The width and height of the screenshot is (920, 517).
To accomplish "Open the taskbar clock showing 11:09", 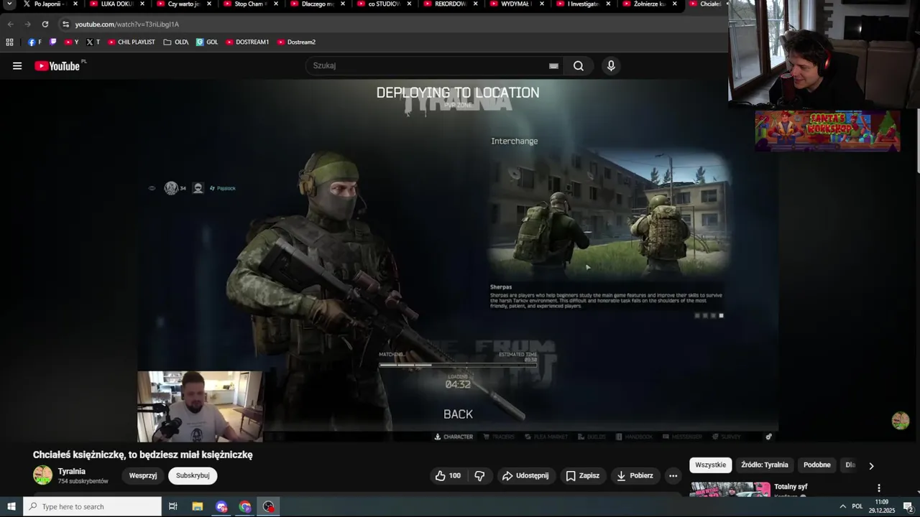I will click(x=881, y=507).
